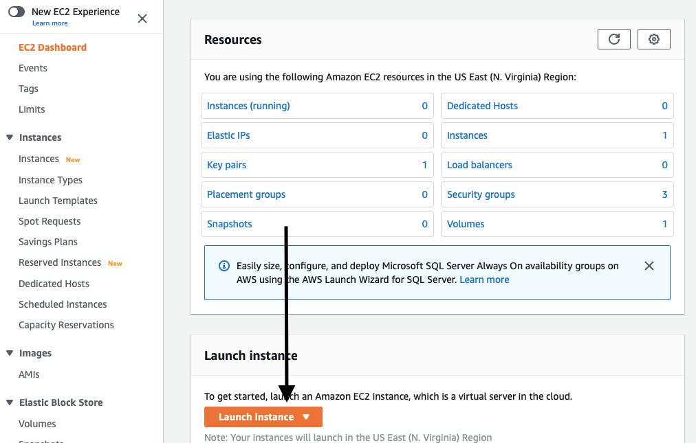Open Instances (running) resource link

(x=248, y=106)
